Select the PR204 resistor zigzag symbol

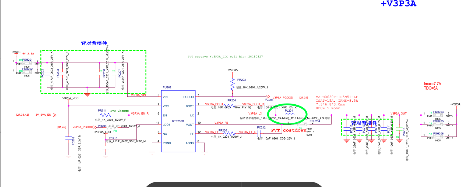pyautogui.click(x=229, y=106)
